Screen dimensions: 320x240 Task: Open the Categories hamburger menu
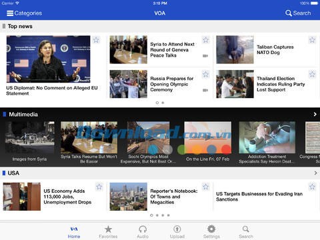25,13
